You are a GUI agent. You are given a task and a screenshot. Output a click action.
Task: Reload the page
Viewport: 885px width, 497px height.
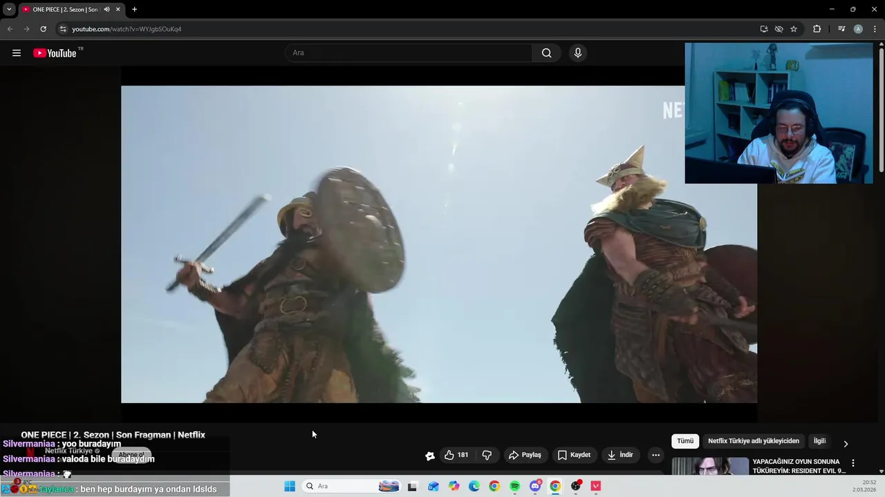click(44, 29)
